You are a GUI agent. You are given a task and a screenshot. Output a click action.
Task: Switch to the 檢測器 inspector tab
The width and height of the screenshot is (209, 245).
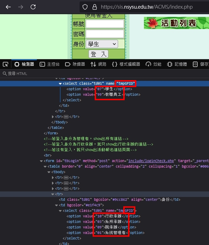(24, 64)
